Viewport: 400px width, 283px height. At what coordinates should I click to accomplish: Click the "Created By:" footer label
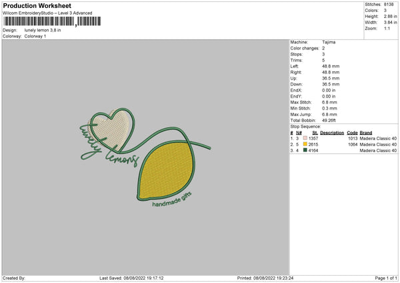click(x=14, y=278)
